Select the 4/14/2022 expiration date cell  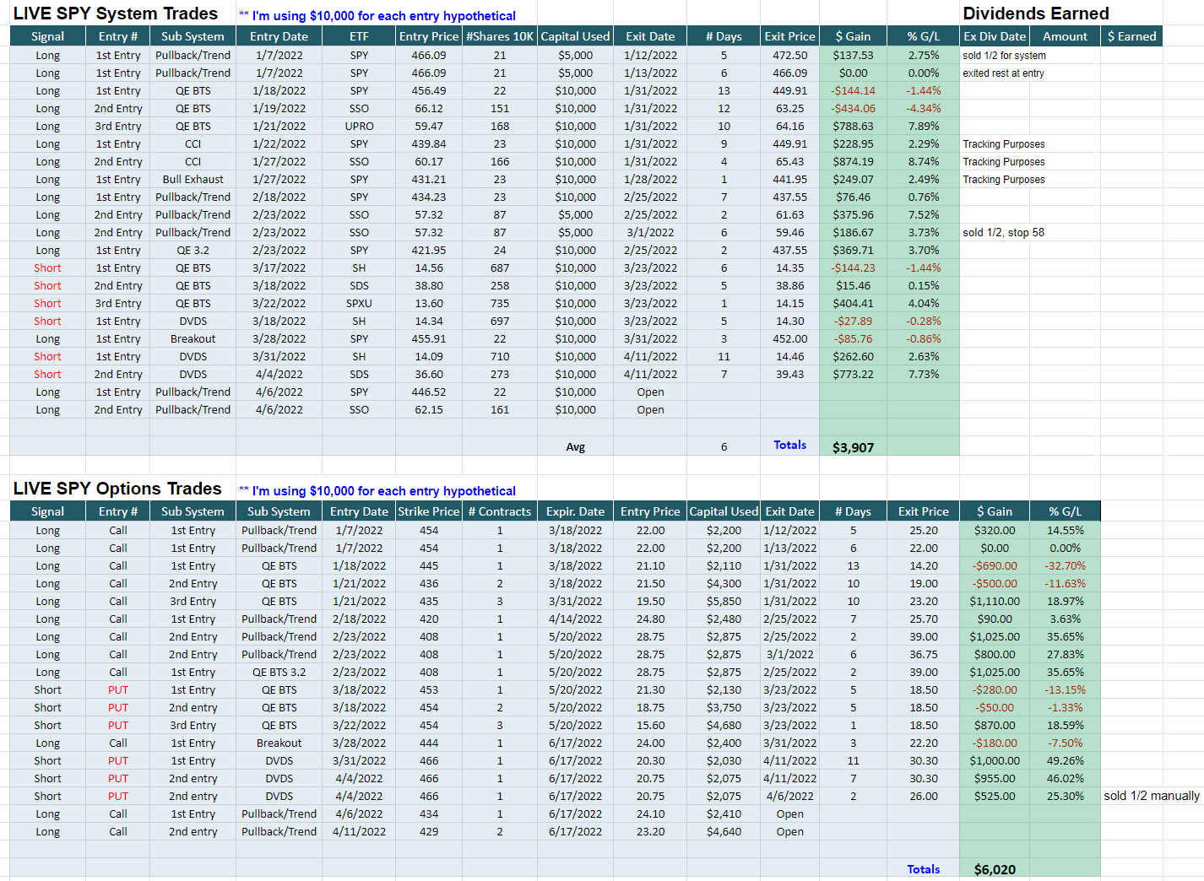[x=575, y=619]
